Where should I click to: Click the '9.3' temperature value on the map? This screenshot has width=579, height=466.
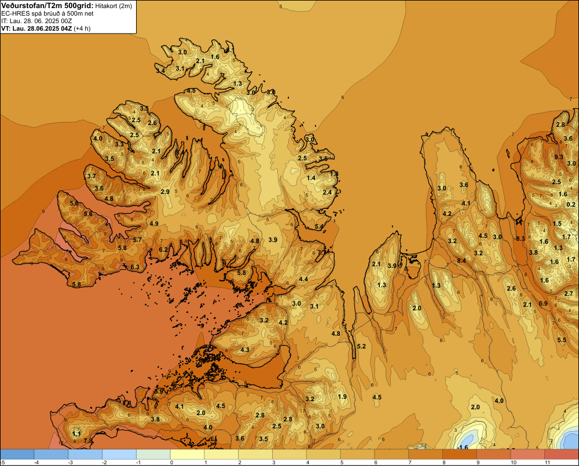click(559, 157)
